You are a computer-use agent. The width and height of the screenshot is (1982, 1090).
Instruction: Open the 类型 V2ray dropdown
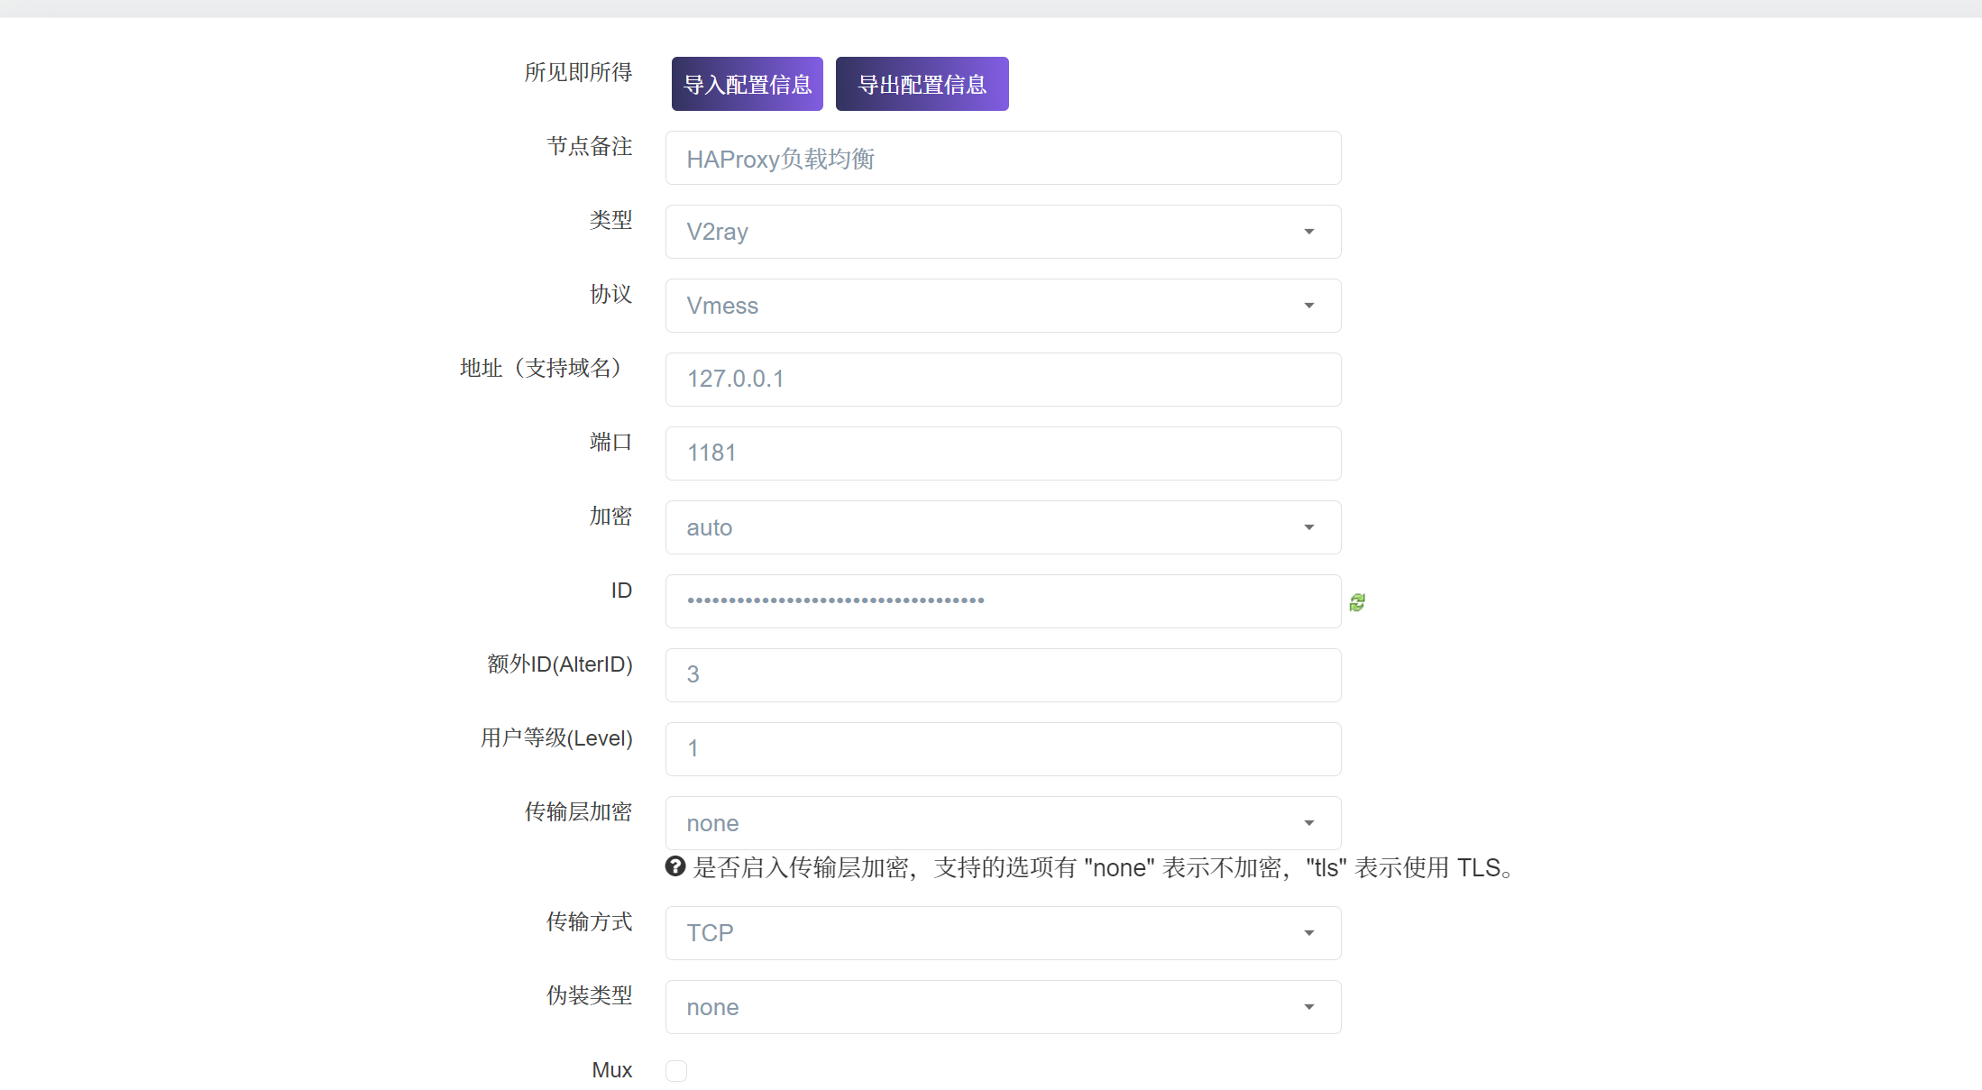pos(1003,232)
